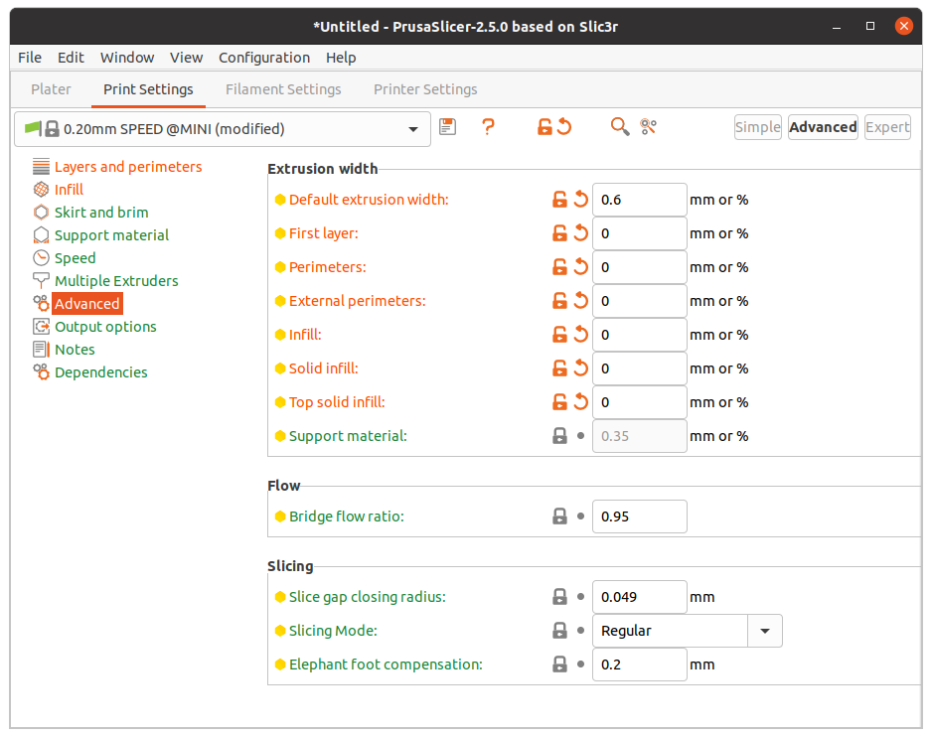Switch to the Filament Settings tab
Viewport: 932px width, 738px height.
click(283, 89)
